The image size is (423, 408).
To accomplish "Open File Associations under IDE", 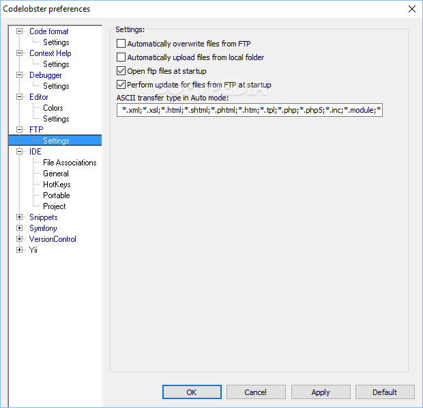I will (70, 163).
